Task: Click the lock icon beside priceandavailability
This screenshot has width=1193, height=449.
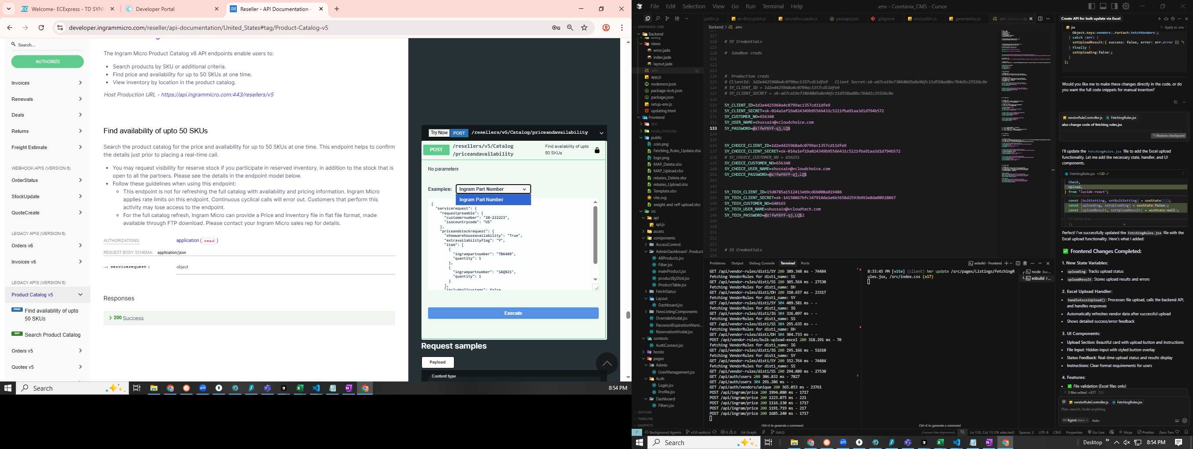Action: click(x=597, y=150)
